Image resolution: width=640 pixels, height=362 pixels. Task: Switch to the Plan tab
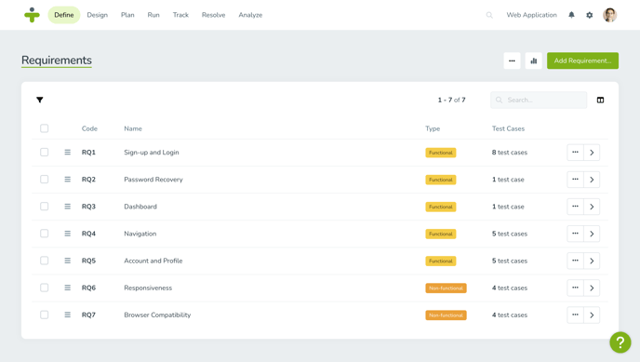click(x=127, y=15)
